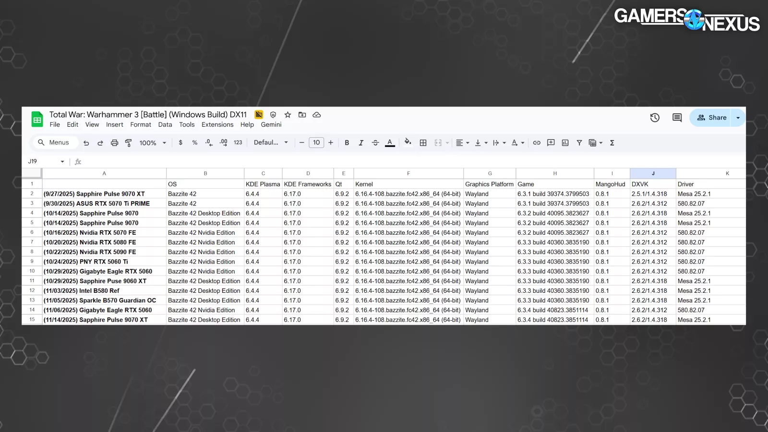Star this spreadsheet document

pyautogui.click(x=288, y=115)
